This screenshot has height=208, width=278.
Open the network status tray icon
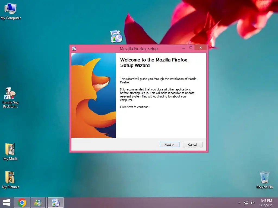point(246,203)
